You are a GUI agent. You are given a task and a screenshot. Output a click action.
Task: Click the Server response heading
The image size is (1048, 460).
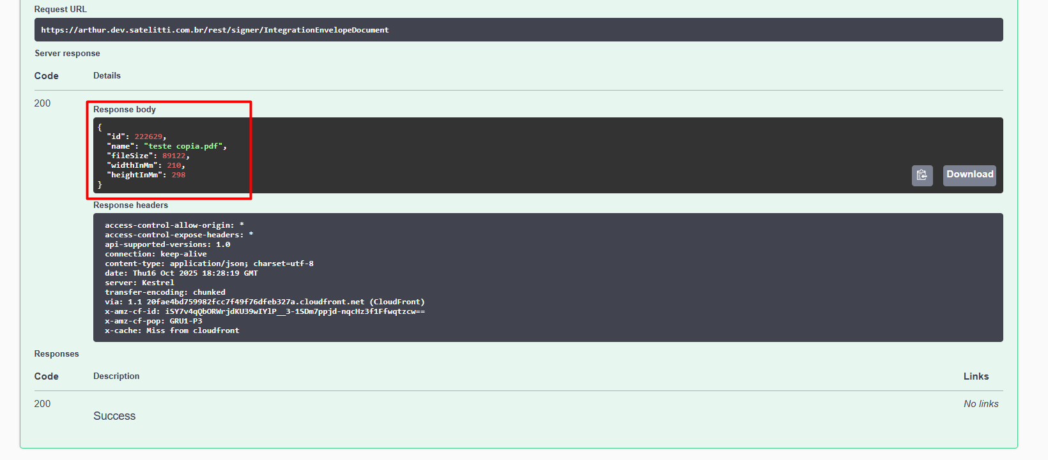[x=67, y=54]
